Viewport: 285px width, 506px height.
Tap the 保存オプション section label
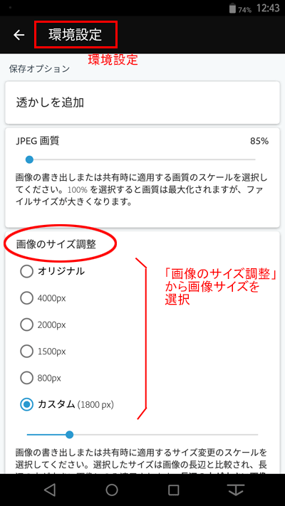pos(39,69)
